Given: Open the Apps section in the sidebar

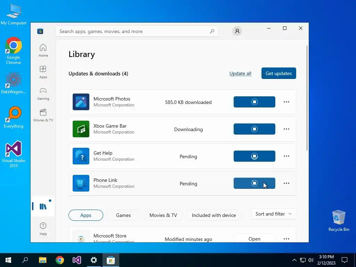Looking at the screenshot, I should [43, 72].
